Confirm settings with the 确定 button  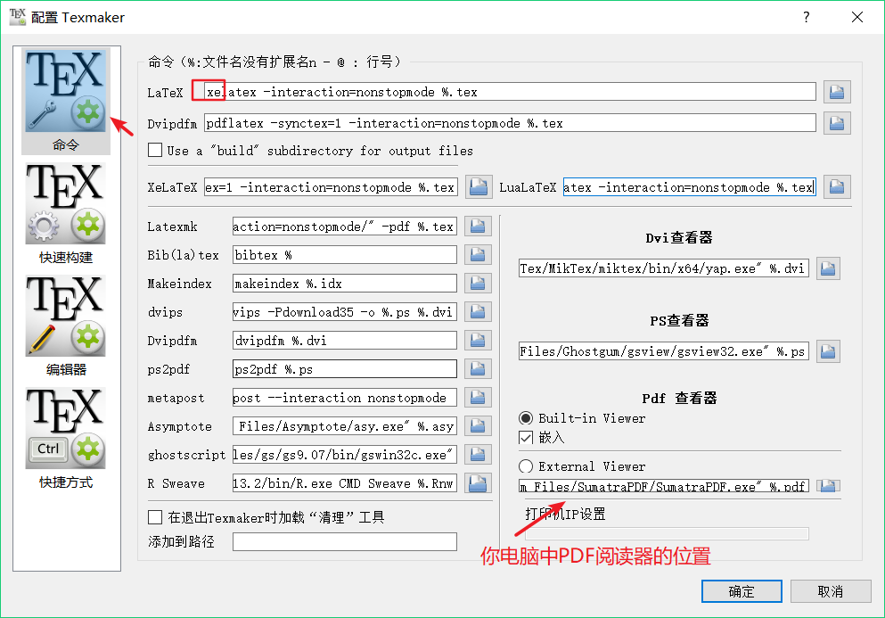tap(742, 591)
